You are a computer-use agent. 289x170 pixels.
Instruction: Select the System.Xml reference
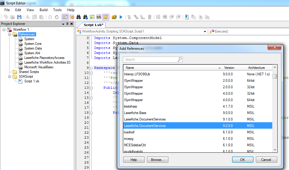pyautogui.click(x=32, y=53)
